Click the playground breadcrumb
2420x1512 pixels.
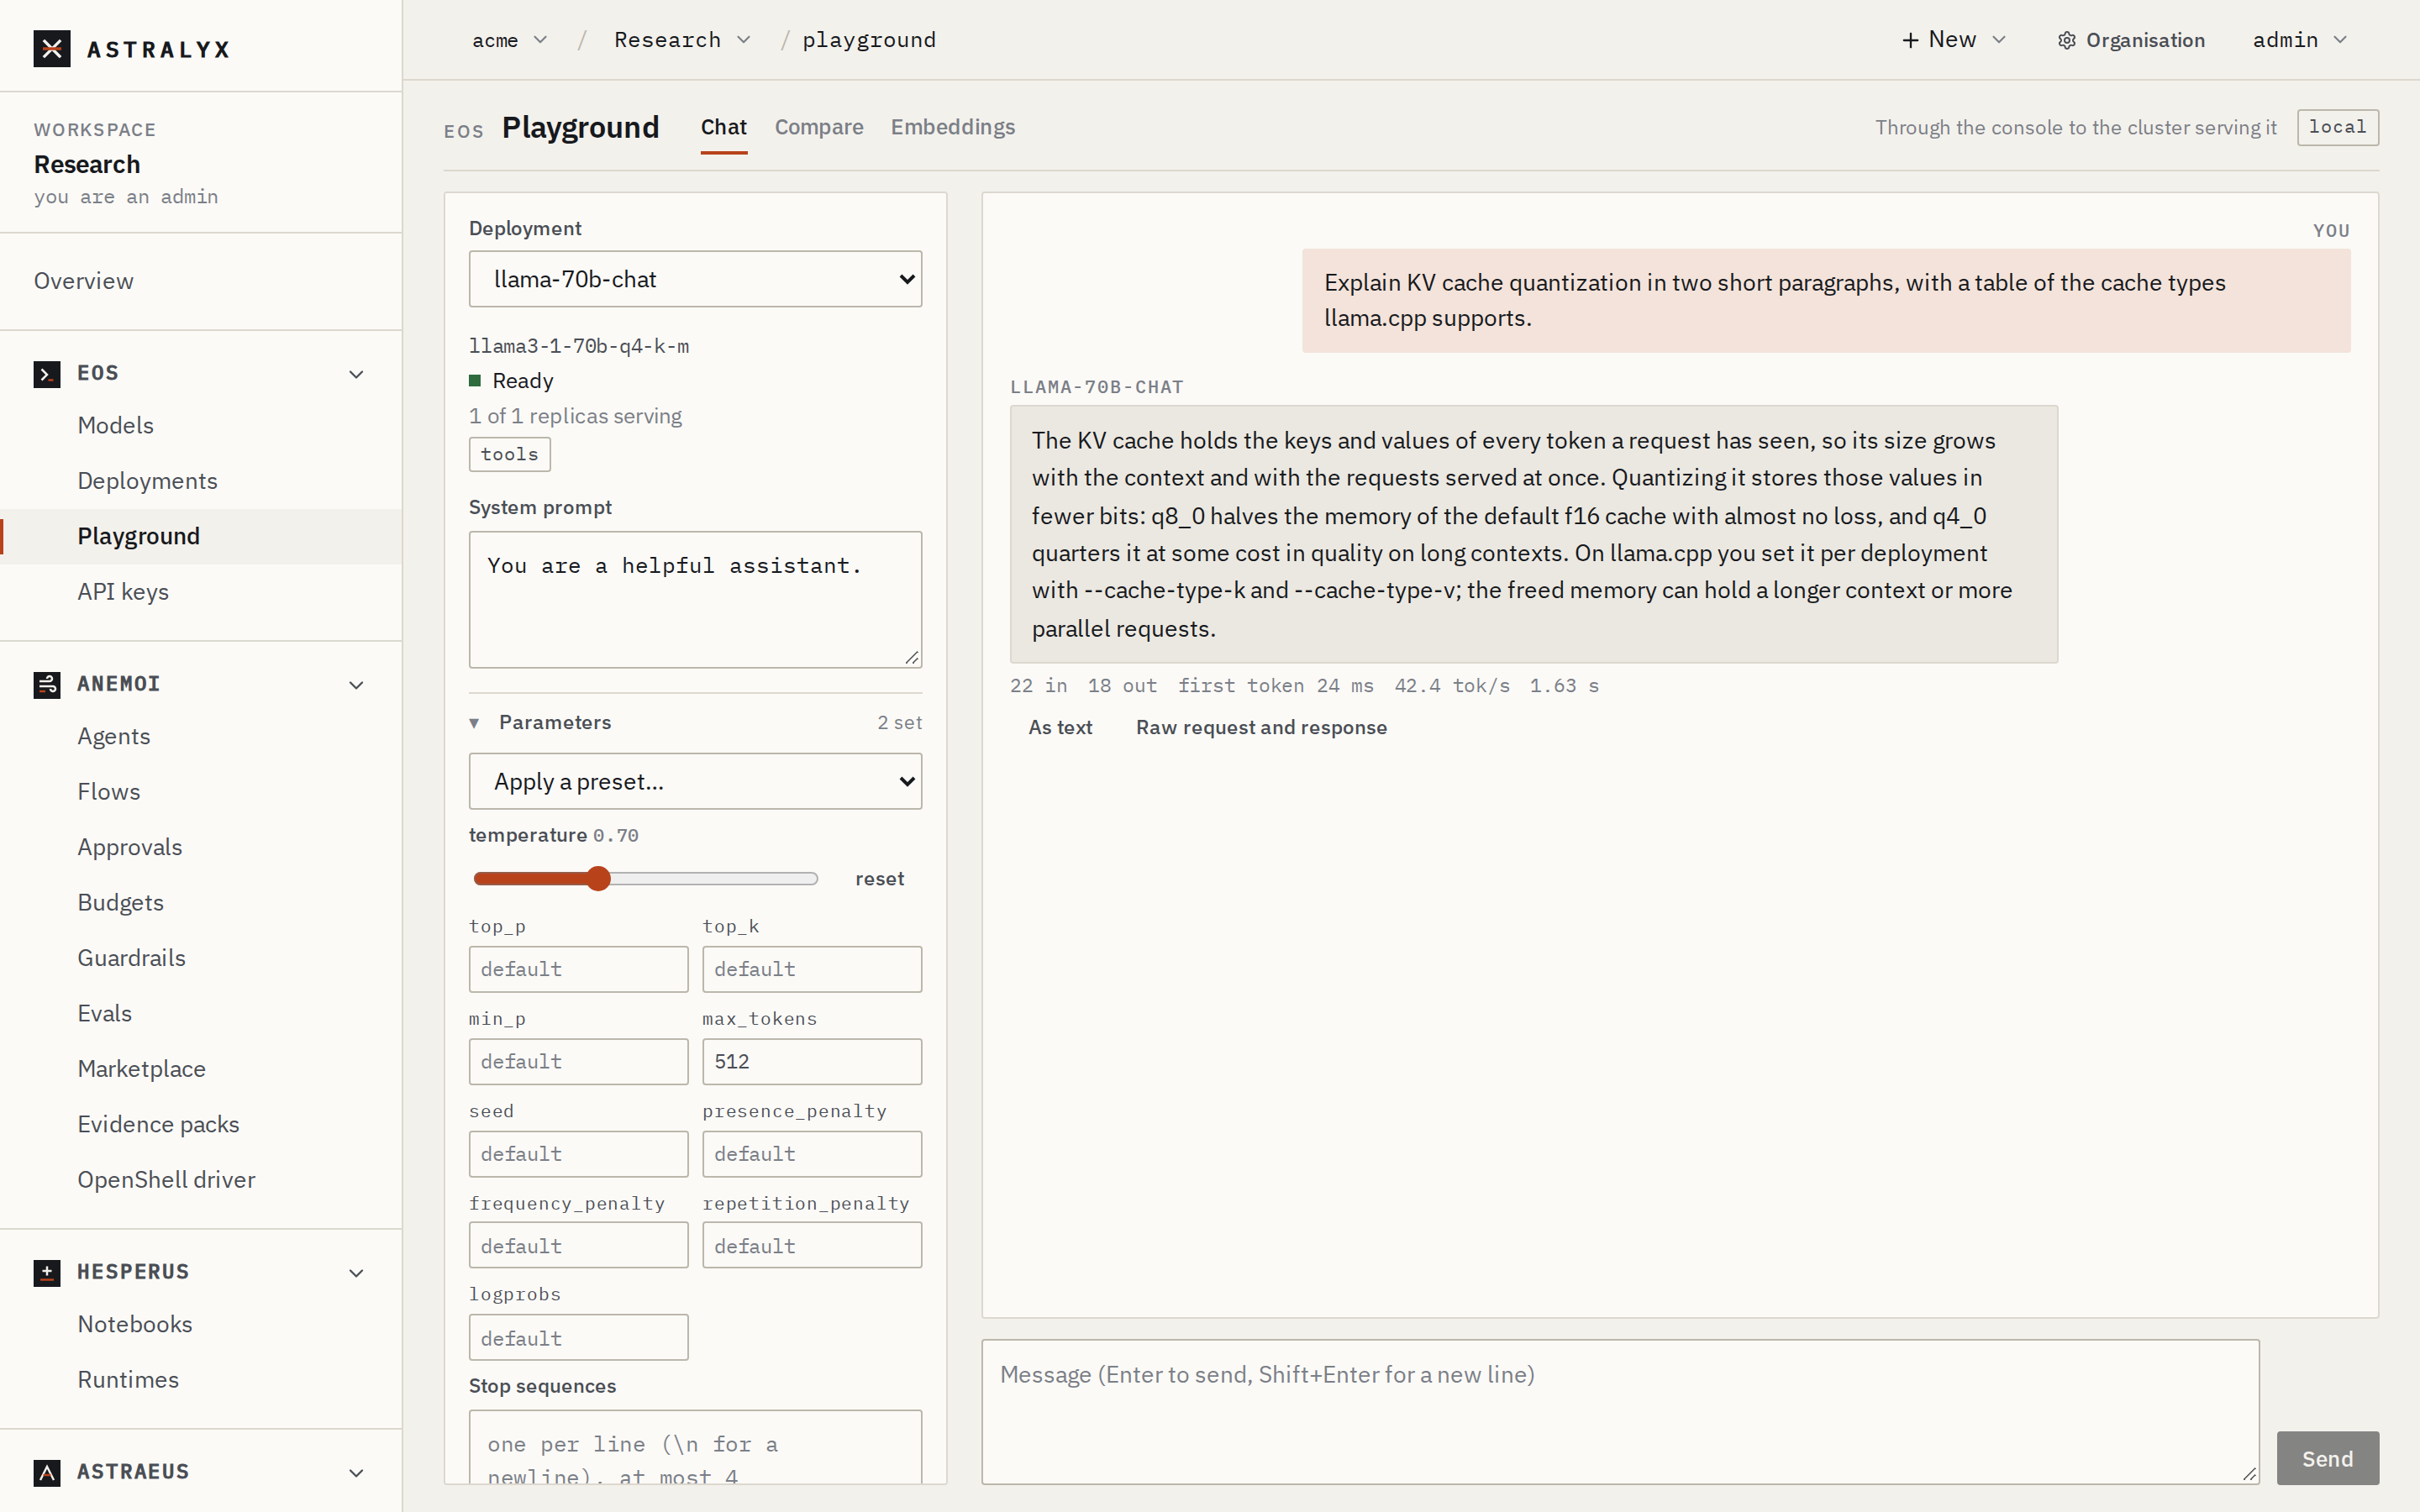click(869, 40)
